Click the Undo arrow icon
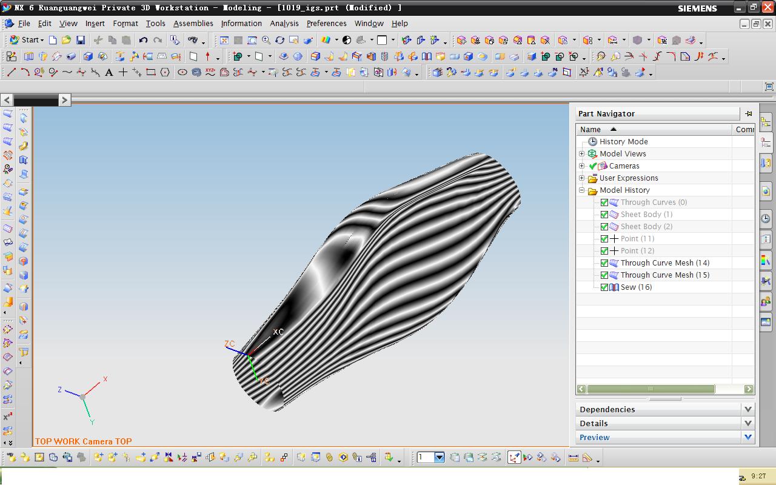Image resolution: width=776 pixels, height=485 pixels. coord(143,40)
